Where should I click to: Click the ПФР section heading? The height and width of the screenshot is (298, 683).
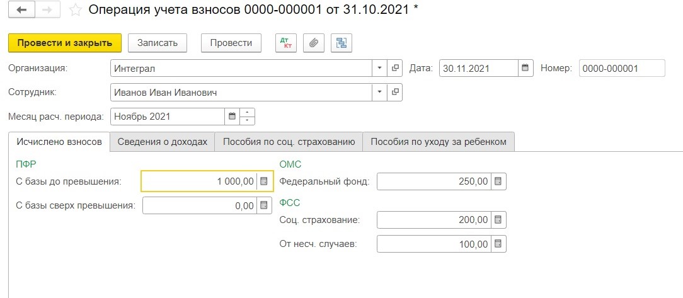click(x=26, y=164)
